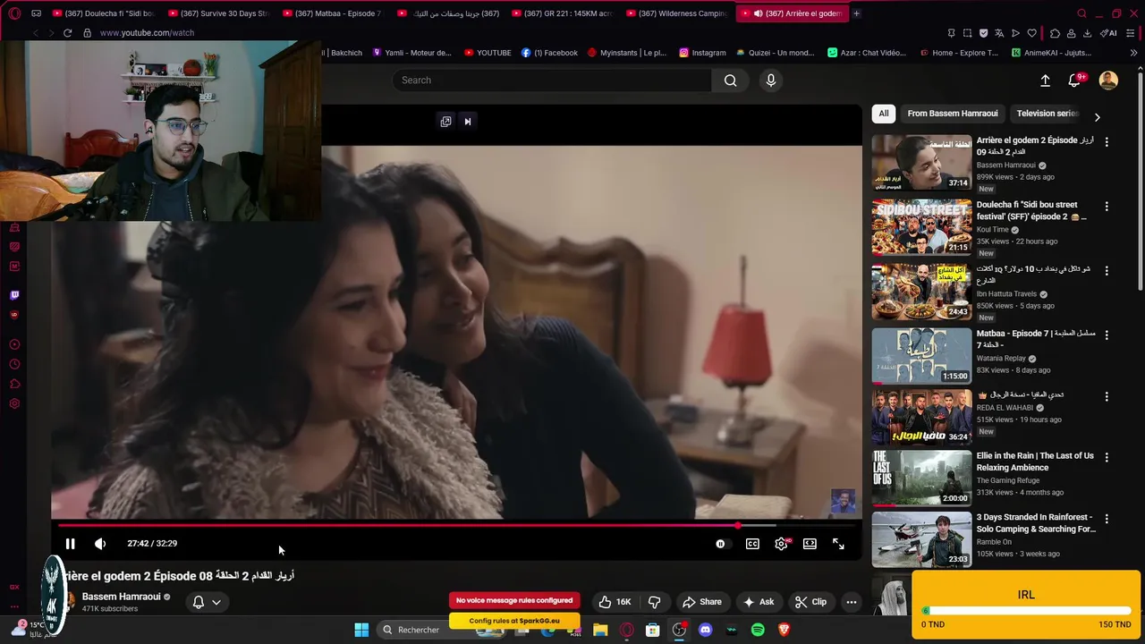This screenshot has width=1145, height=644.
Task: Open options for Ellie in the Rain video
Action: point(1107,457)
